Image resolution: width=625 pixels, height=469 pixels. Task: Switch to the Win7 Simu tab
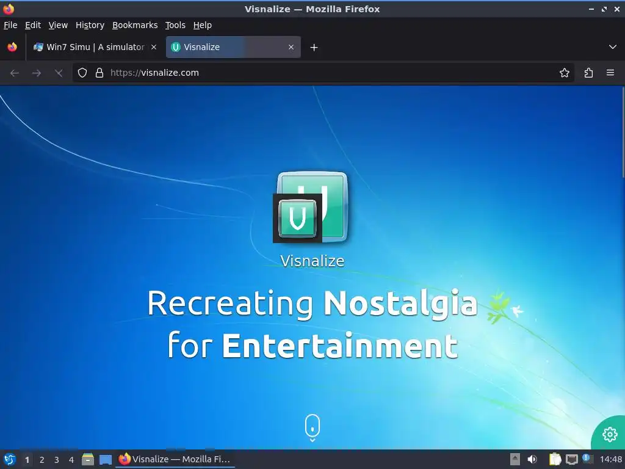95,47
